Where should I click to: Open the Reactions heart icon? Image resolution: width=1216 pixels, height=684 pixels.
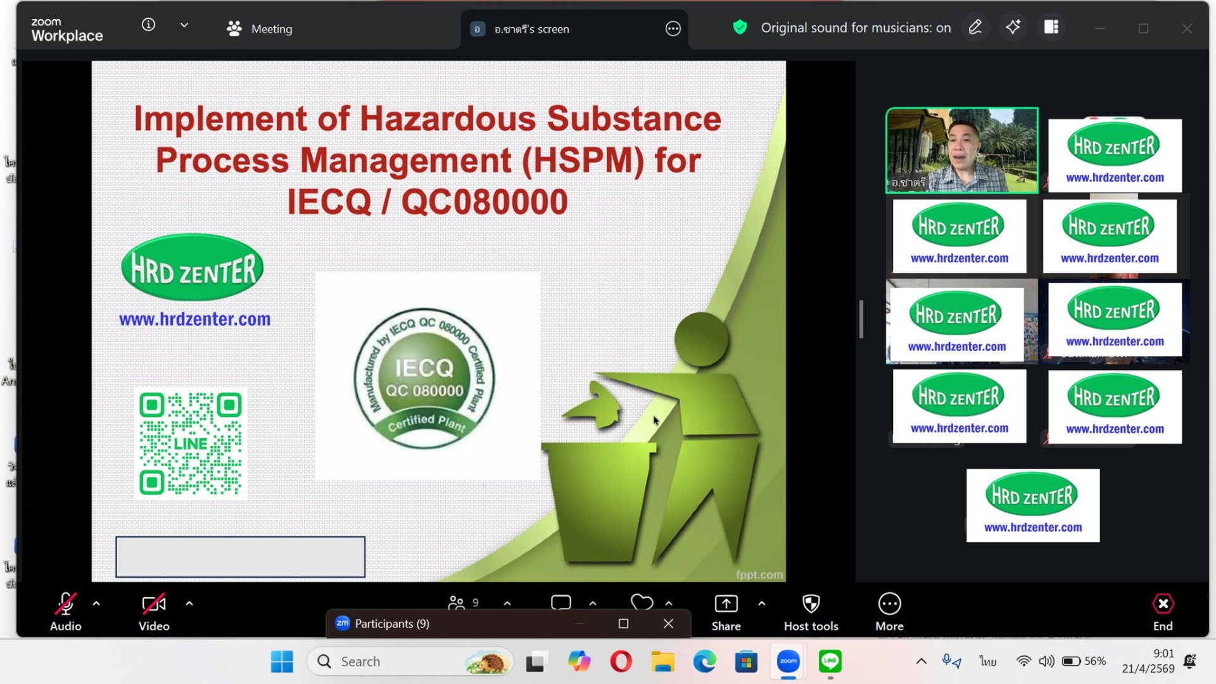tap(642, 602)
